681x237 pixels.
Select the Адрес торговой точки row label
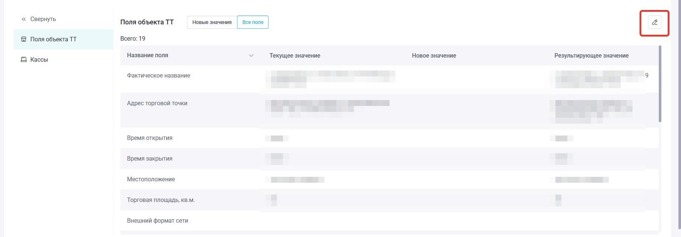157,103
